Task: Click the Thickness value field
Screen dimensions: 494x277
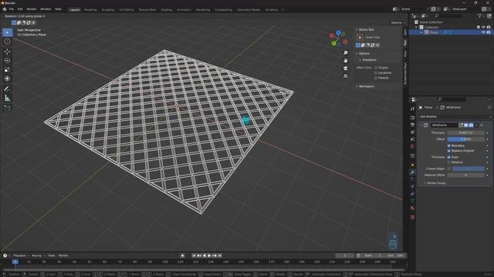Action: point(465,133)
